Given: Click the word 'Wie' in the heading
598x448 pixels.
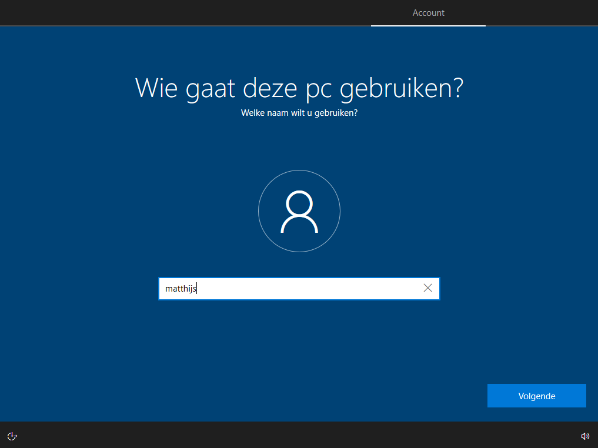Looking at the screenshot, I should [x=155, y=88].
